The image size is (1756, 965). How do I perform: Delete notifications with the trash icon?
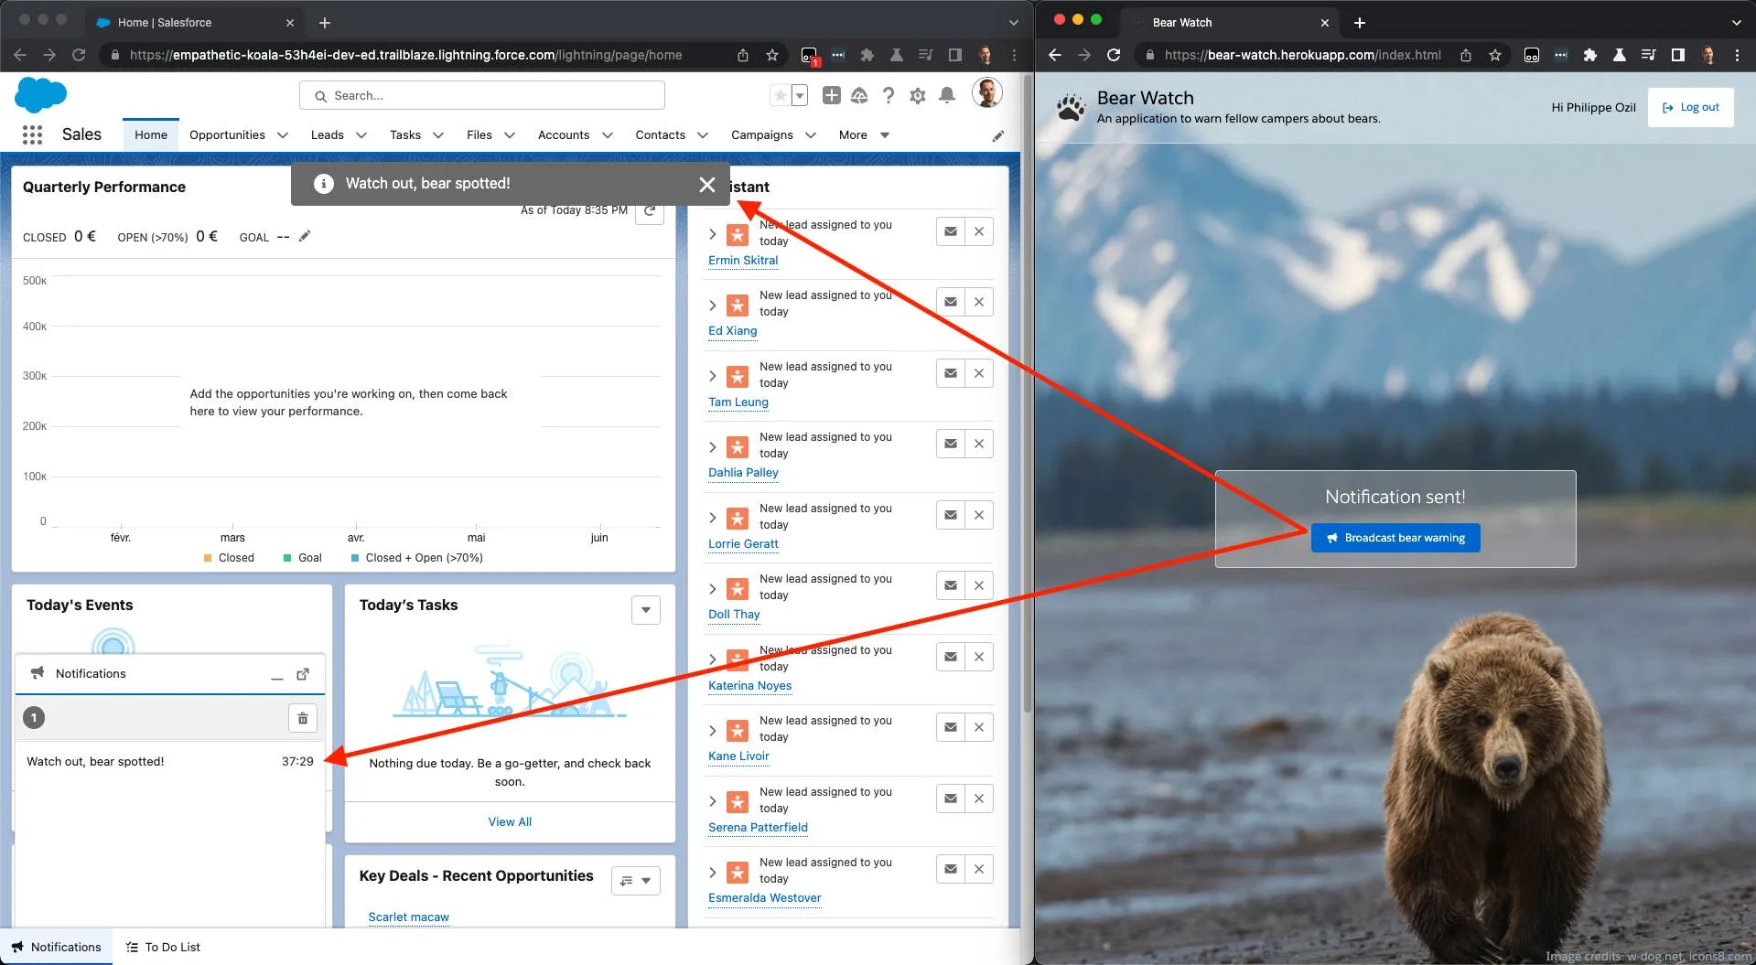click(303, 718)
